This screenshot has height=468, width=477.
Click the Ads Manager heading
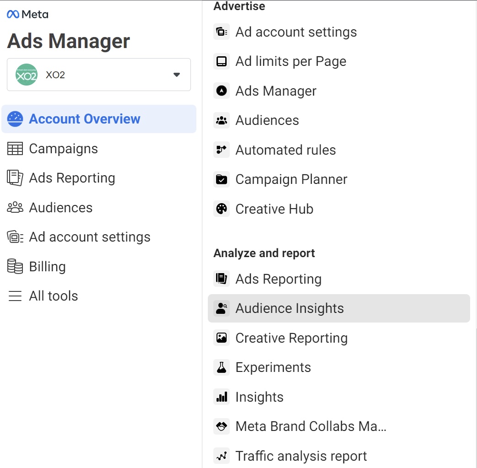(69, 41)
